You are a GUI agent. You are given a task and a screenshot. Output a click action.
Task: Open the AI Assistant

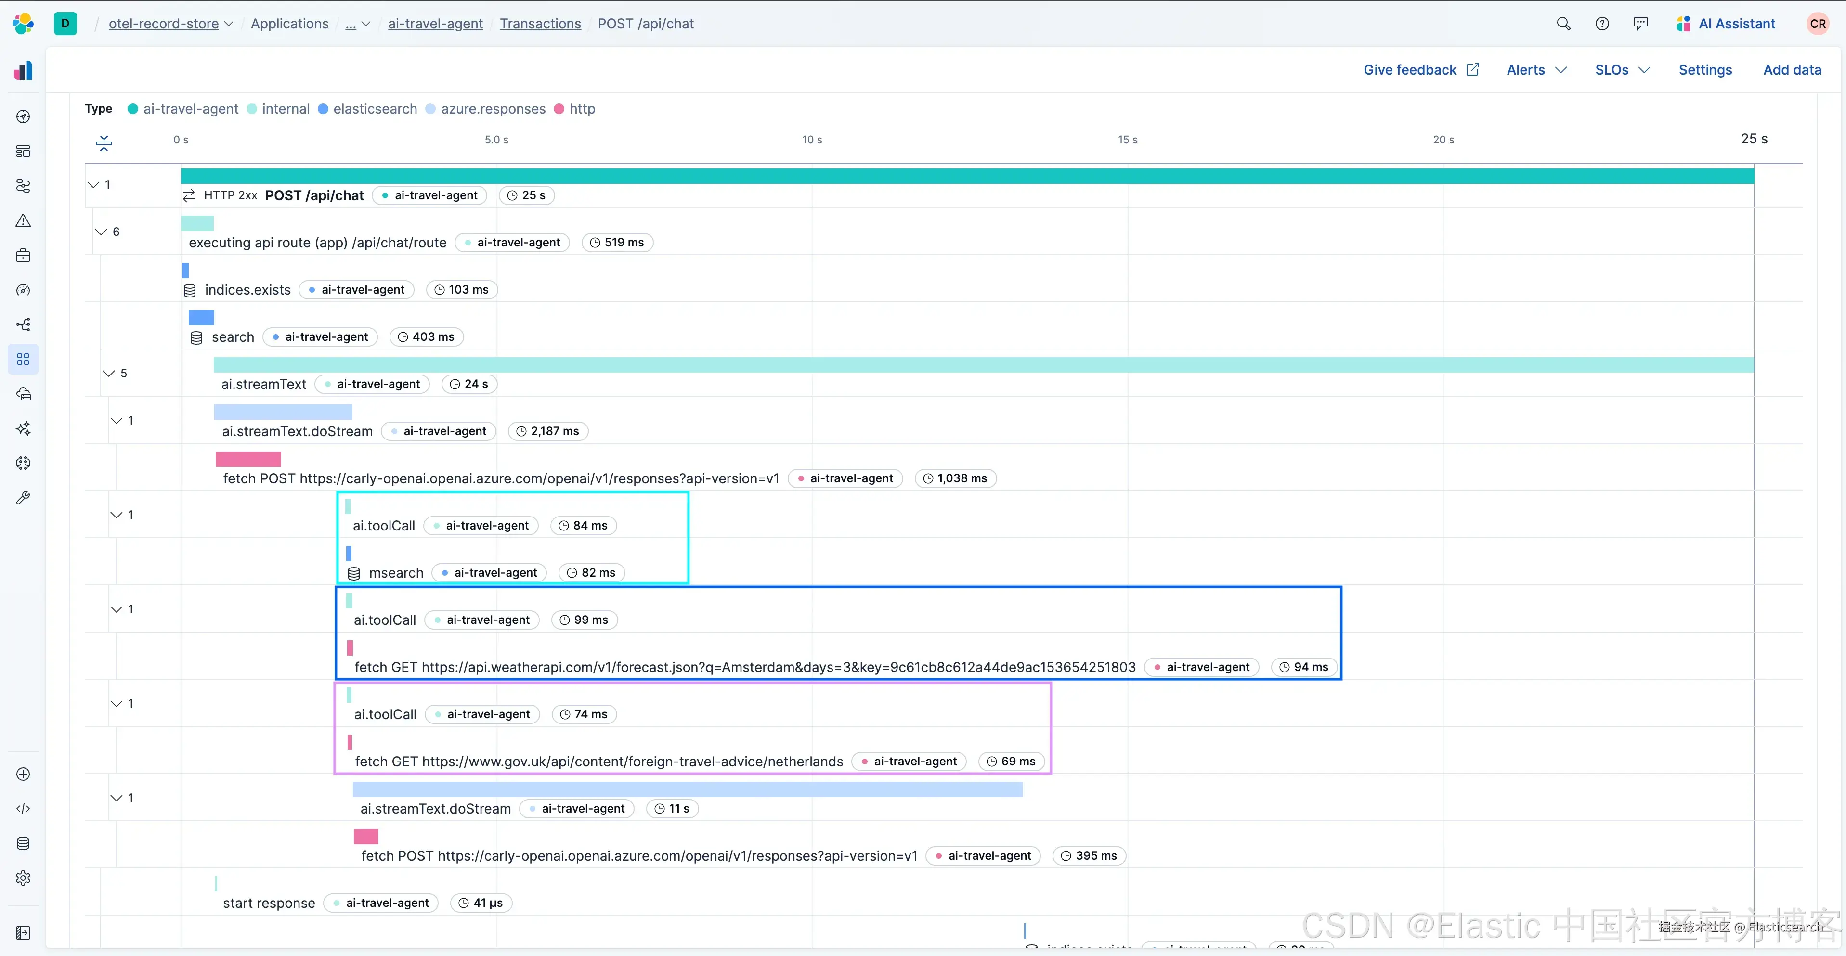pyautogui.click(x=1726, y=24)
